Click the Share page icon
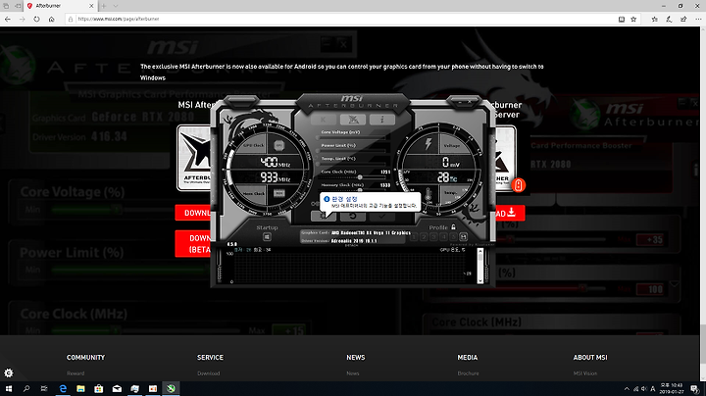Image resolution: width=706 pixels, height=396 pixels. 684,19
